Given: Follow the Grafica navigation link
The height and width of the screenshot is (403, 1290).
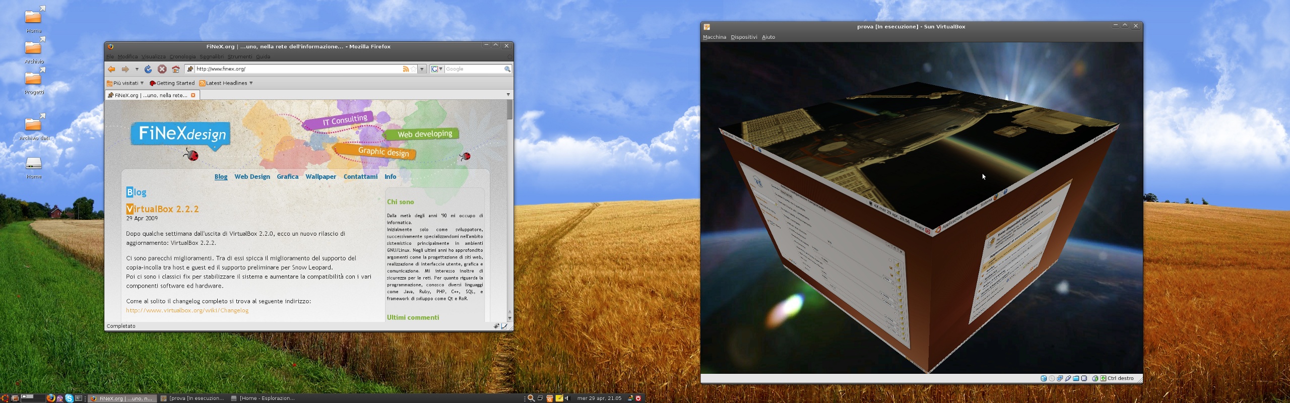Looking at the screenshot, I should (x=287, y=177).
